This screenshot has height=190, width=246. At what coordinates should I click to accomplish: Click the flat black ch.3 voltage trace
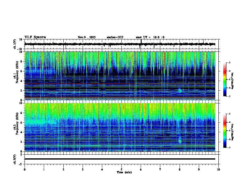(x=120, y=159)
